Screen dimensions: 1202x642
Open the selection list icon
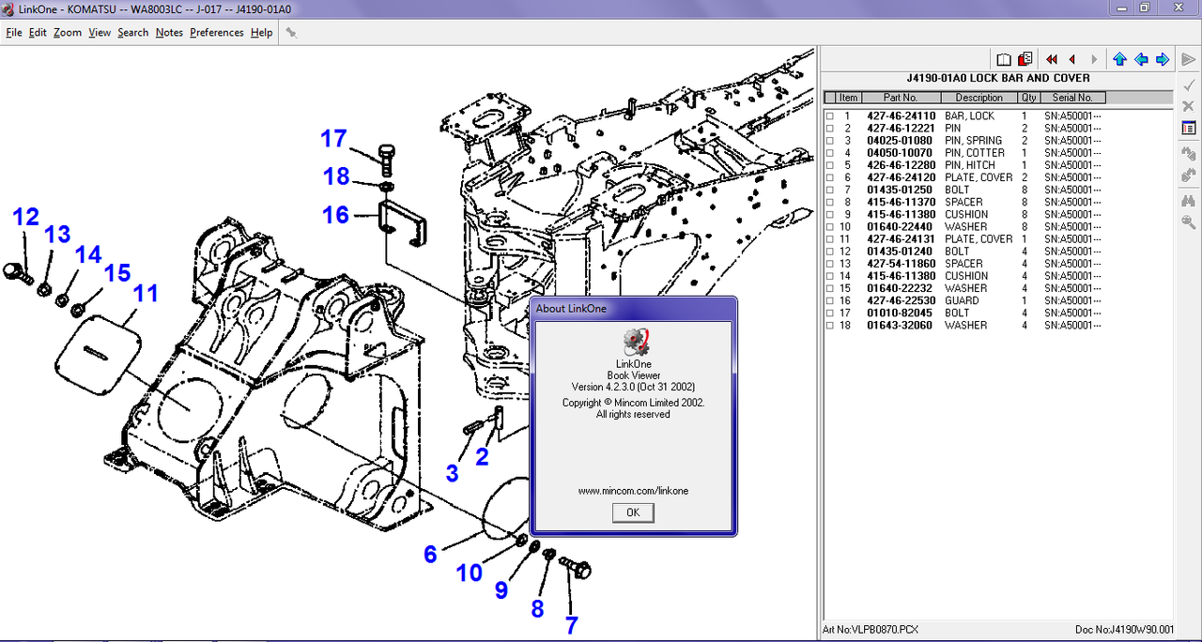coord(1189,128)
